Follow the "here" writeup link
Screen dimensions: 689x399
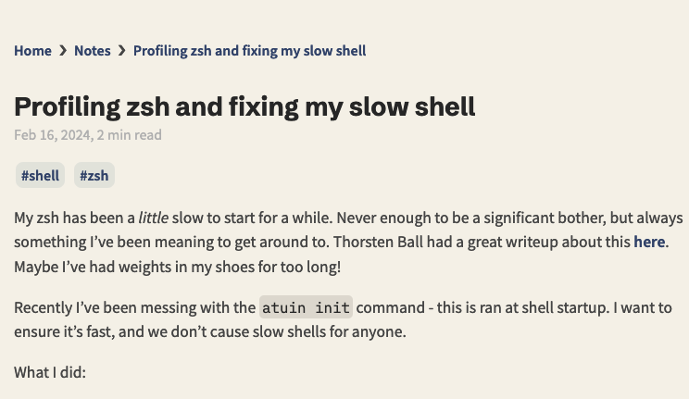(648, 243)
